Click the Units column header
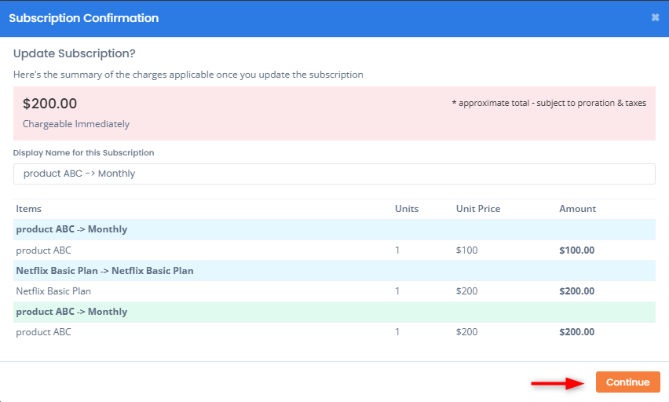The image size is (669, 402). tap(407, 209)
